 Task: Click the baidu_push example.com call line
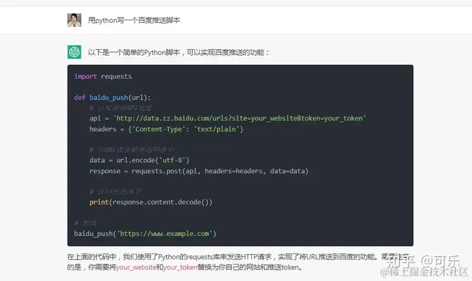point(145,233)
